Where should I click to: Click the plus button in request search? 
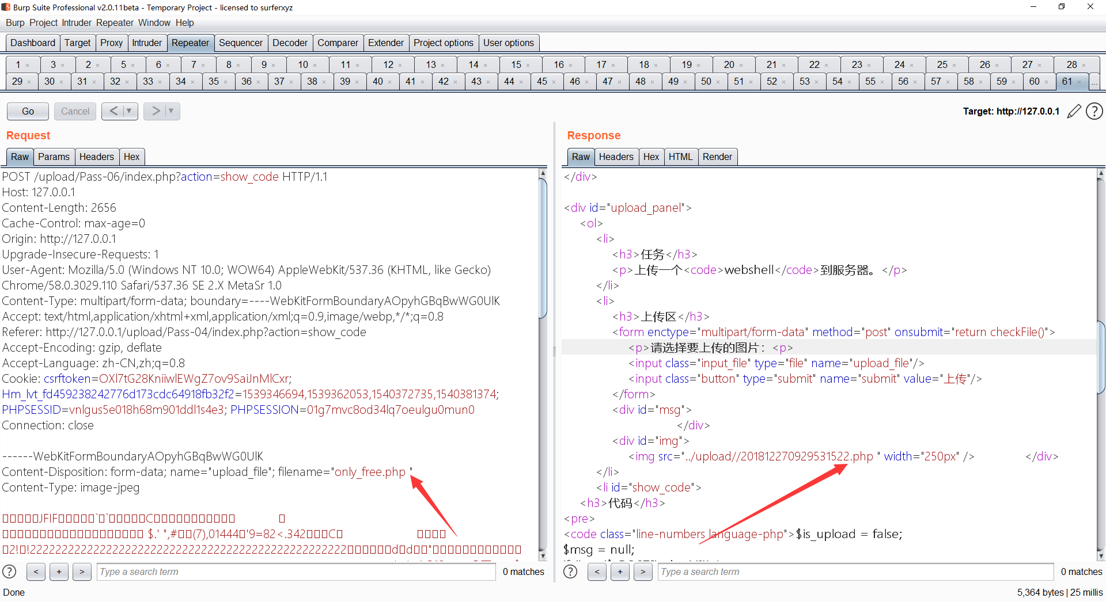point(59,571)
